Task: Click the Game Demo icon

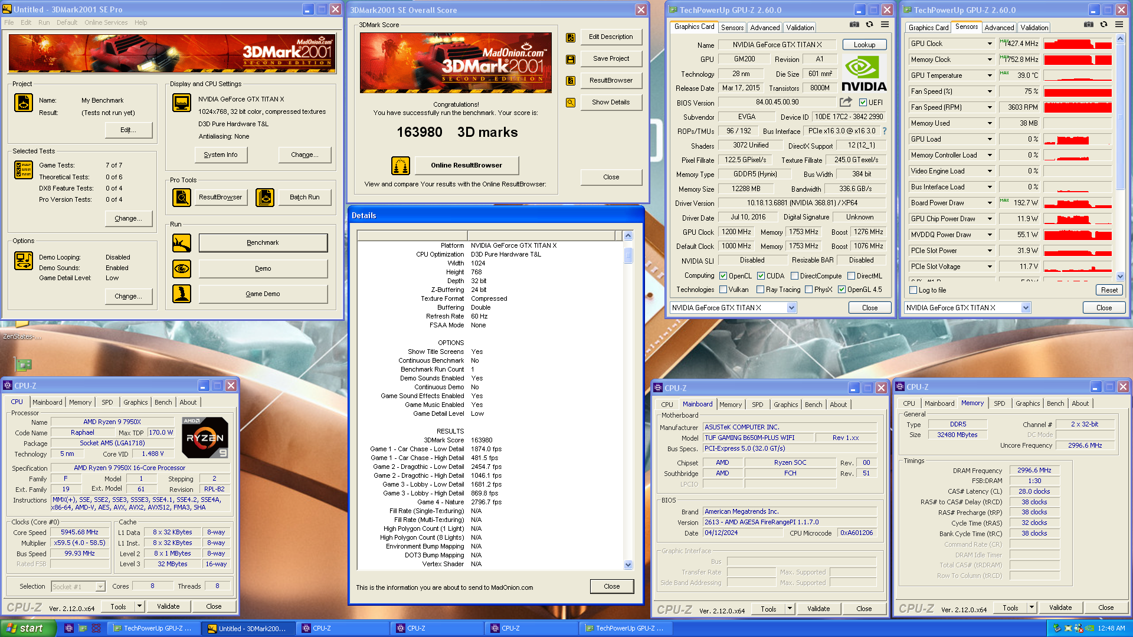Action: [182, 294]
